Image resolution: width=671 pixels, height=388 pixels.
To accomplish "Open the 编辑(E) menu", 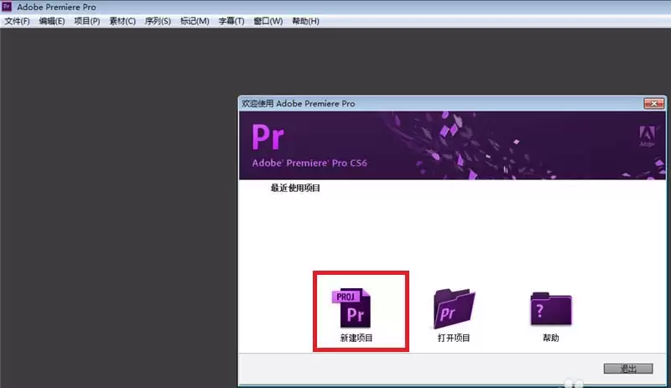I will click(x=52, y=21).
